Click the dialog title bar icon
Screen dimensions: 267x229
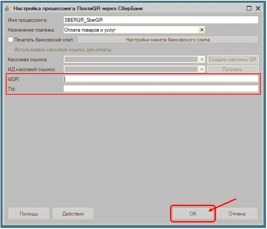8,8
